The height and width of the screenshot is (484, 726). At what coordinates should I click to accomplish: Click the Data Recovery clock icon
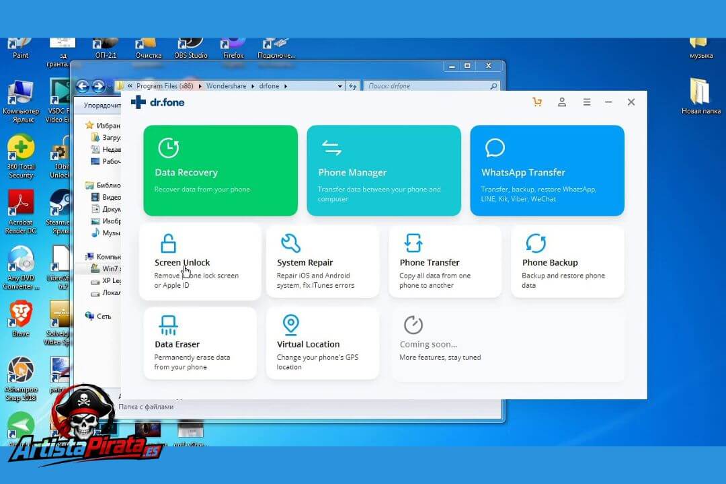[168, 148]
